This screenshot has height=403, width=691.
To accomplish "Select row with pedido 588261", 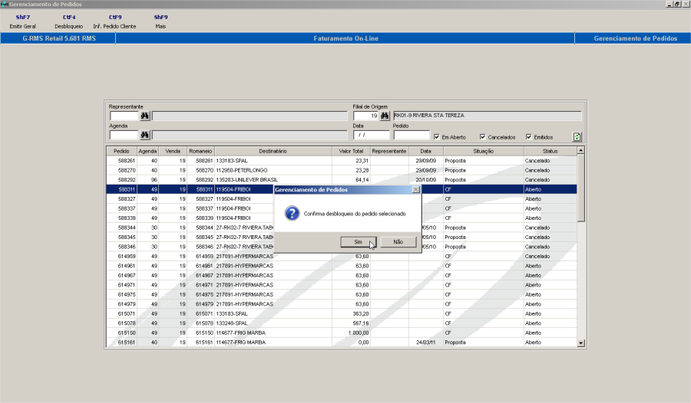I will (x=342, y=161).
